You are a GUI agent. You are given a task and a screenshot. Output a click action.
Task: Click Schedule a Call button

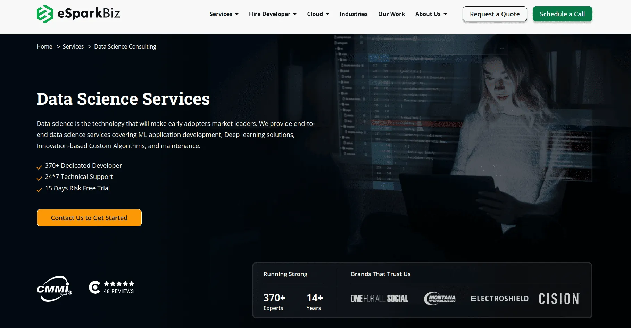(x=562, y=14)
